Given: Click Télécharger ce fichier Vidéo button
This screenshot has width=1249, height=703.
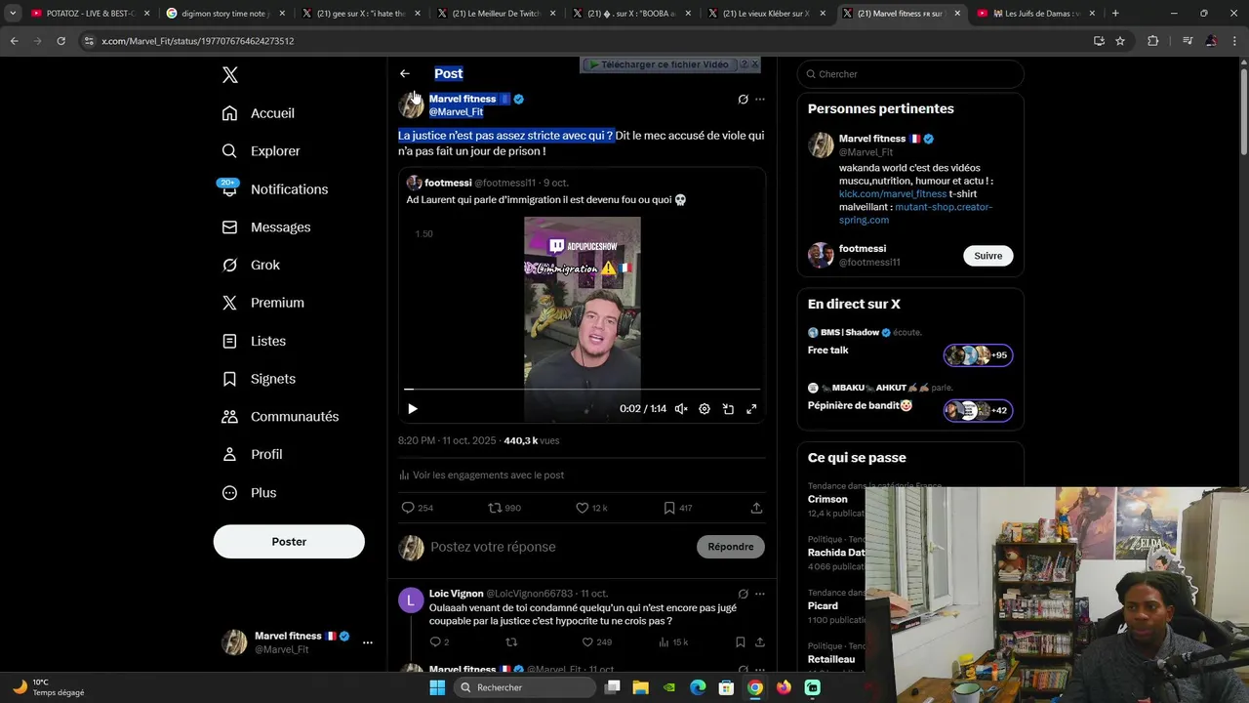Looking at the screenshot, I should click(x=659, y=64).
